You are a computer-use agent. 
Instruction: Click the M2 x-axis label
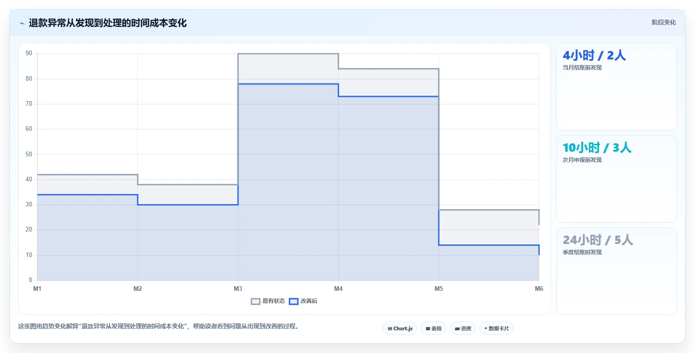(x=138, y=289)
